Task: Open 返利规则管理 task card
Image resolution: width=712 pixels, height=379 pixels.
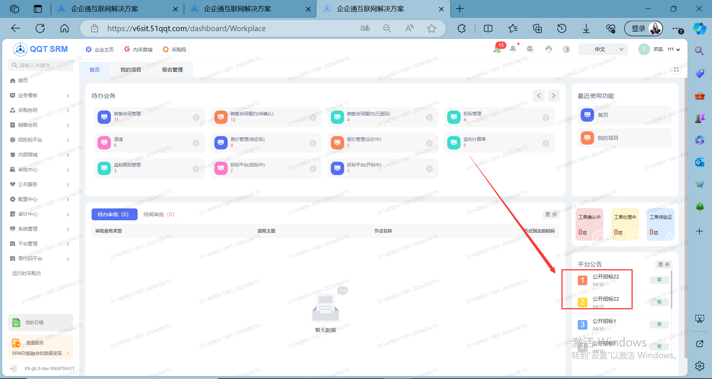Action: [149, 168]
